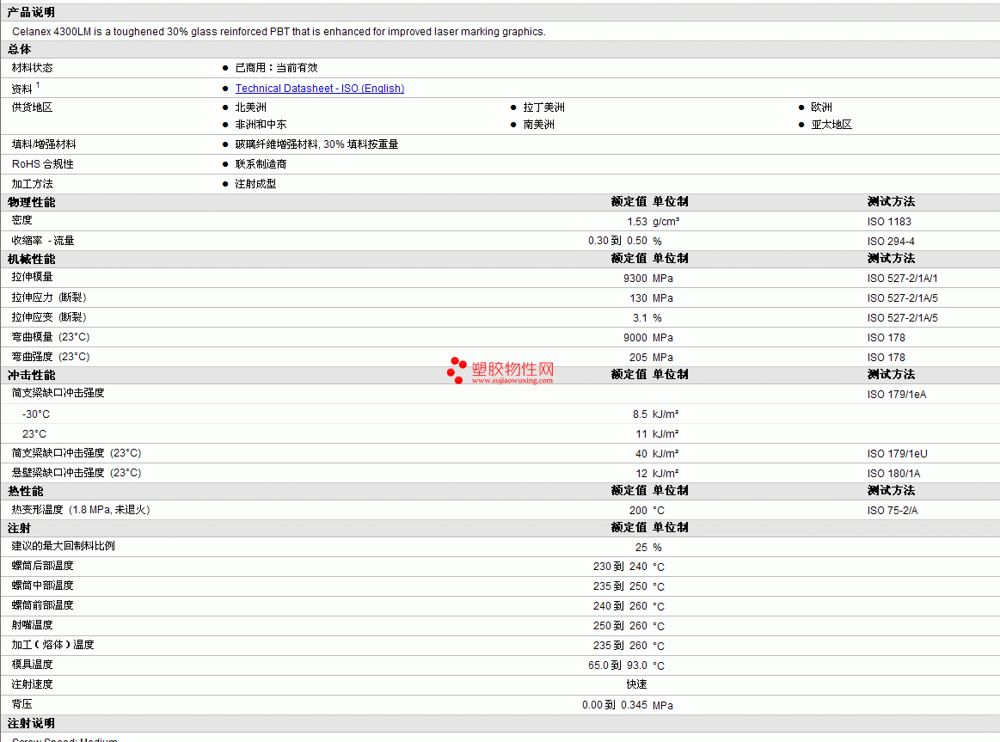
Task: Click the 热性能 section header
Action: (26, 491)
